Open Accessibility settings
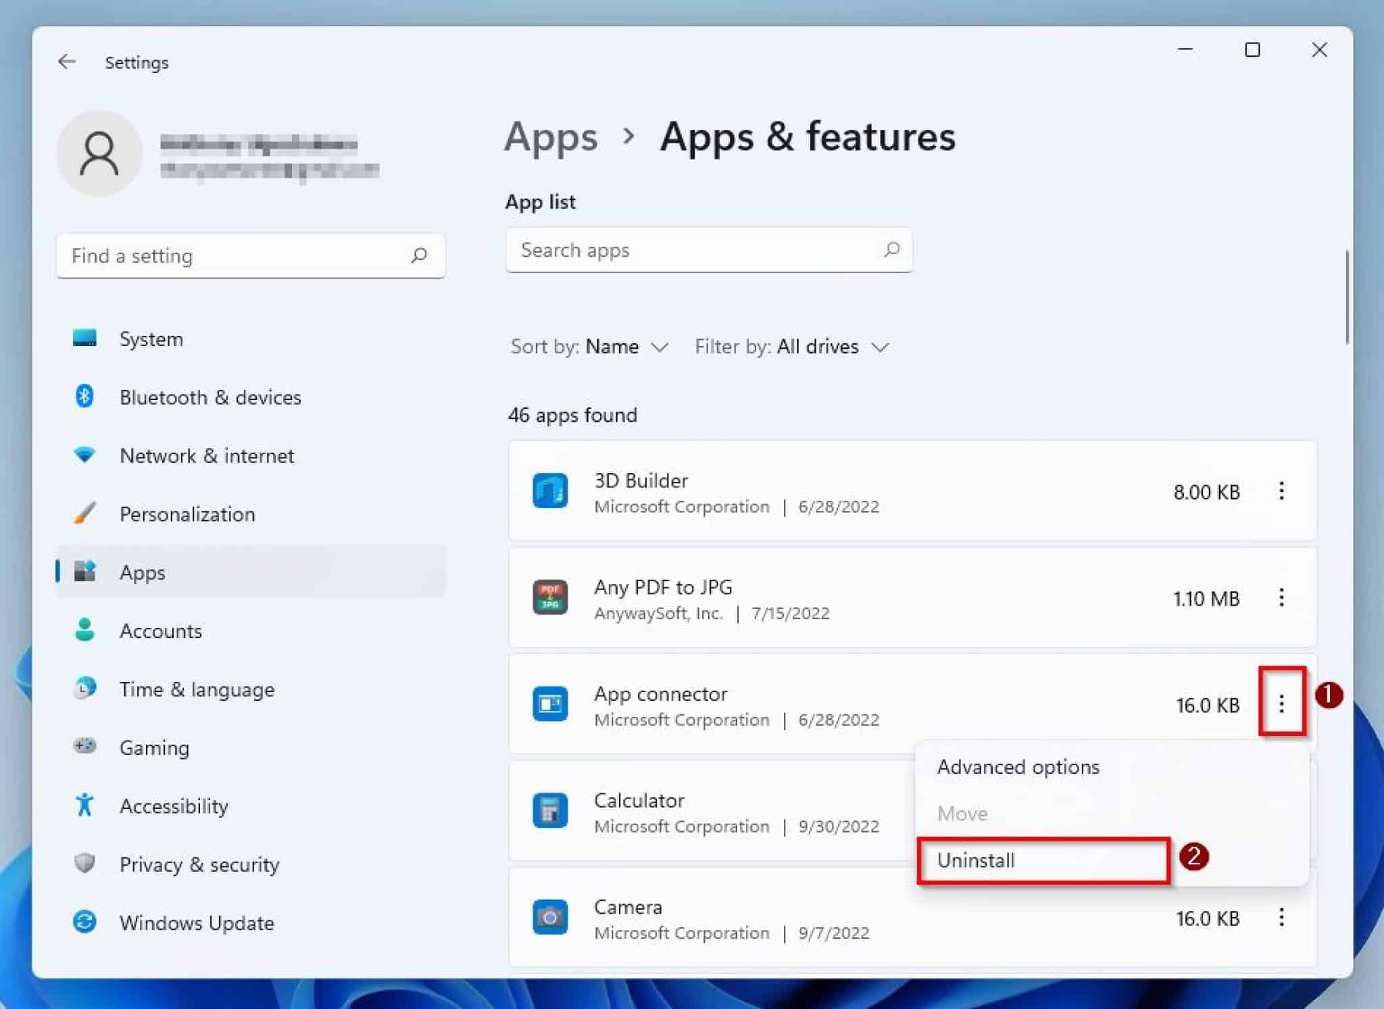Image resolution: width=1384 pixels, height=1009 pixels. click(174, 806)
